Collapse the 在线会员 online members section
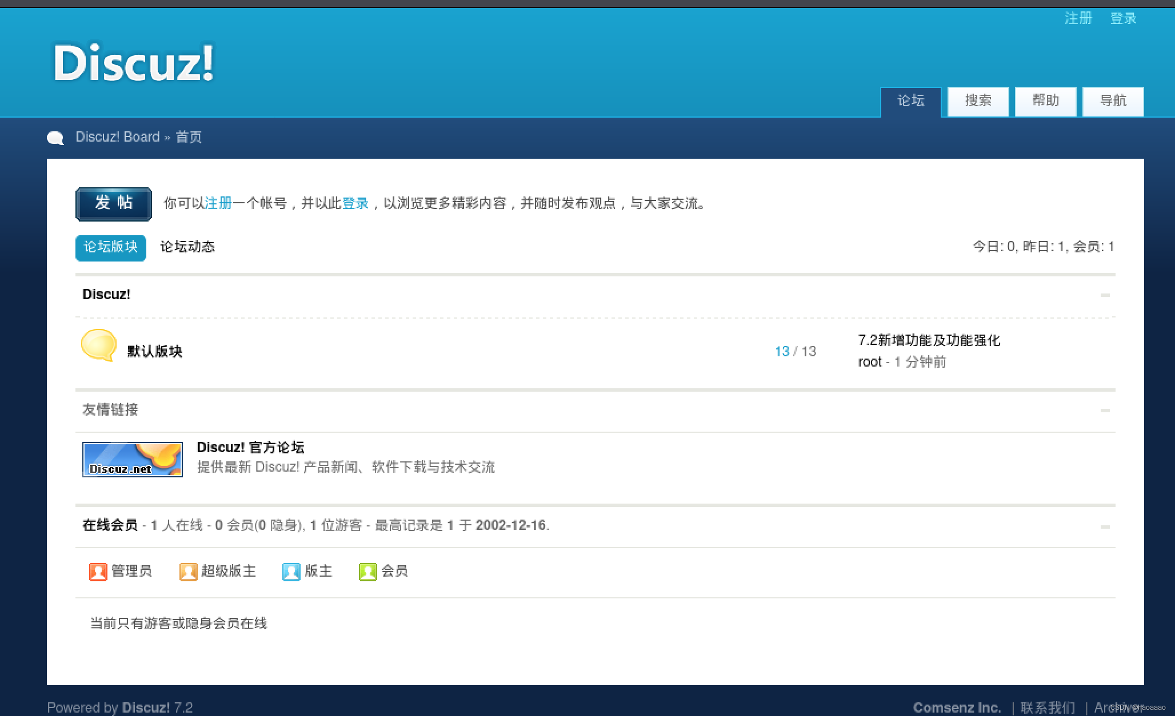 pos(1104,526)
